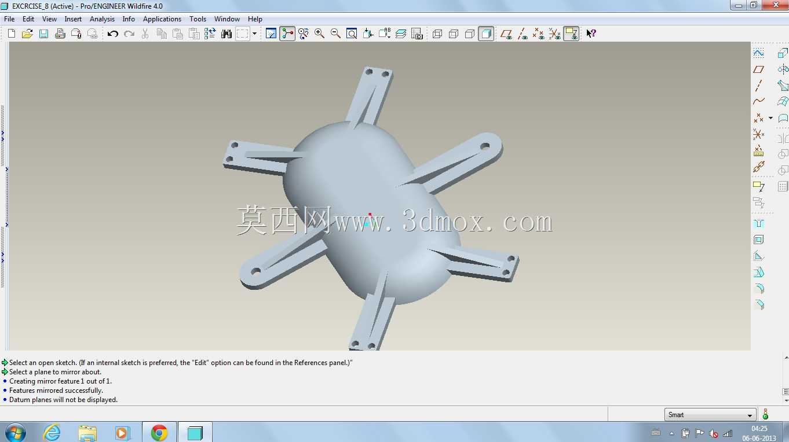Send model as mail attachment
This screenshot has height=442, width=789.
pos(76,34)
